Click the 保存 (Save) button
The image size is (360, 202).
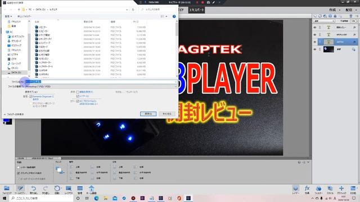click(x=148, y=114)
